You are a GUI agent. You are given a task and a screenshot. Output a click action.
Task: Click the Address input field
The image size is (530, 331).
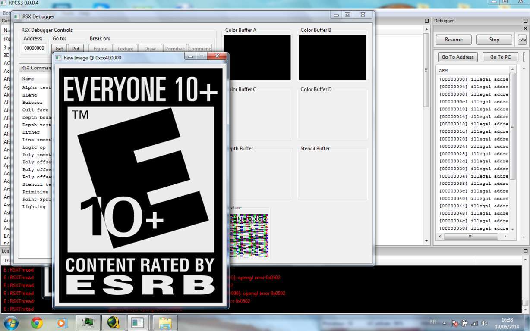[x=34, y=48]
